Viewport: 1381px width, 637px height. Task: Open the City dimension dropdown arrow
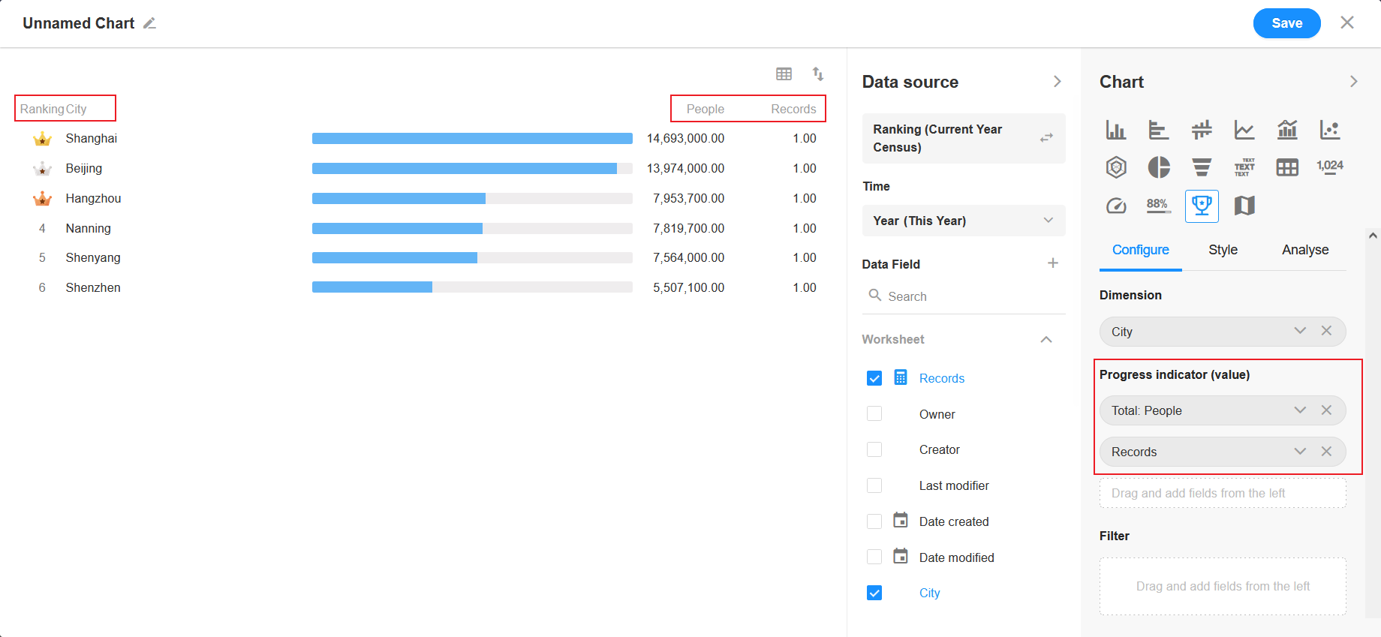[1300, 331]
